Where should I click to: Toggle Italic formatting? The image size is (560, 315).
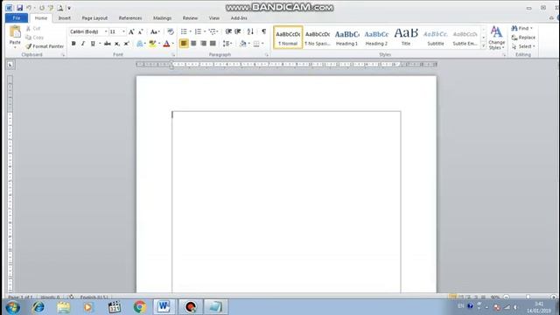point(83,44)
